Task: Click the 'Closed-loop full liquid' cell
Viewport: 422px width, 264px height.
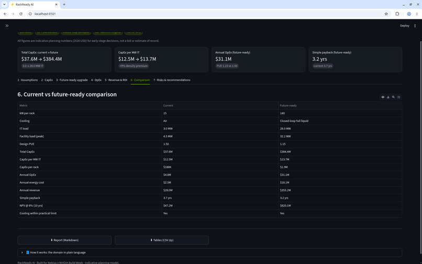Action: [340, 121]
